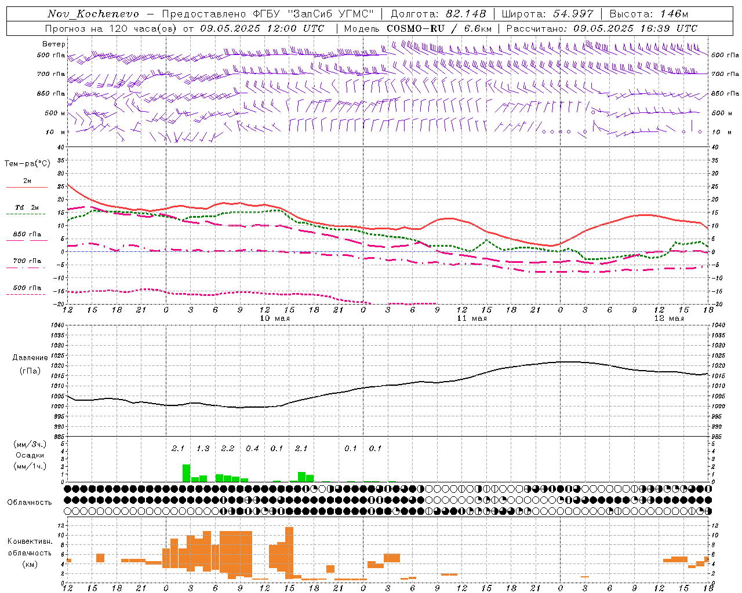Click the pink dotted line sample under 500 гПа legend
This screenshot has height=593, width=742.
(x=26, y=294)
